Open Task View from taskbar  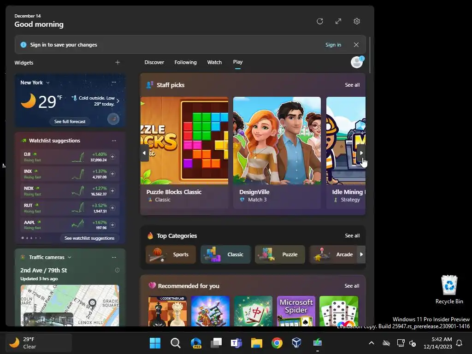pos(216,343)
